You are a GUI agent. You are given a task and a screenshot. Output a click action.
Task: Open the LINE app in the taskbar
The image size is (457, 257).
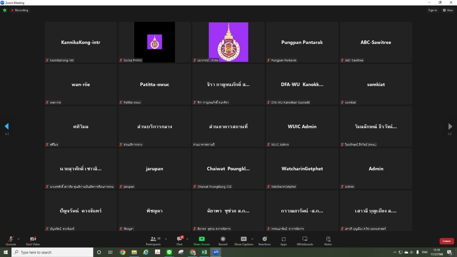tap(169, 252)
